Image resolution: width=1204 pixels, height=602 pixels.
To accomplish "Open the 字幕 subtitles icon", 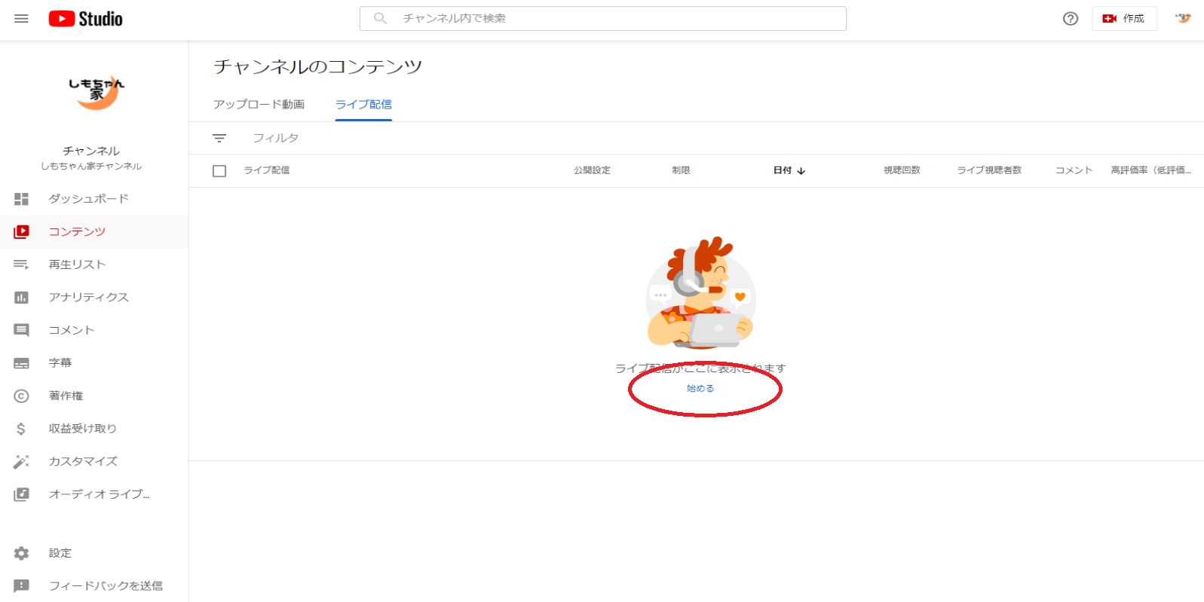I will coord(21,363).
